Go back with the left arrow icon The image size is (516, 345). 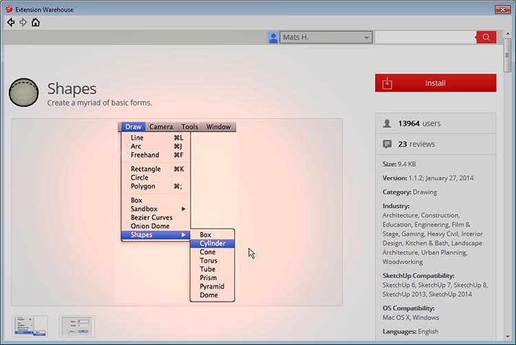(x=11, y=23)
